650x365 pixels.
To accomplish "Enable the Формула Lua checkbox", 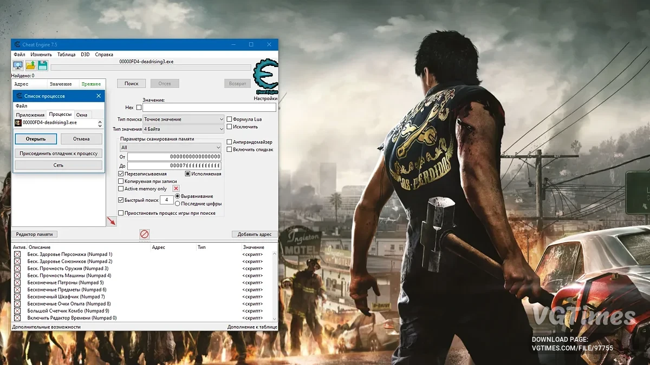I will (229, 119).
